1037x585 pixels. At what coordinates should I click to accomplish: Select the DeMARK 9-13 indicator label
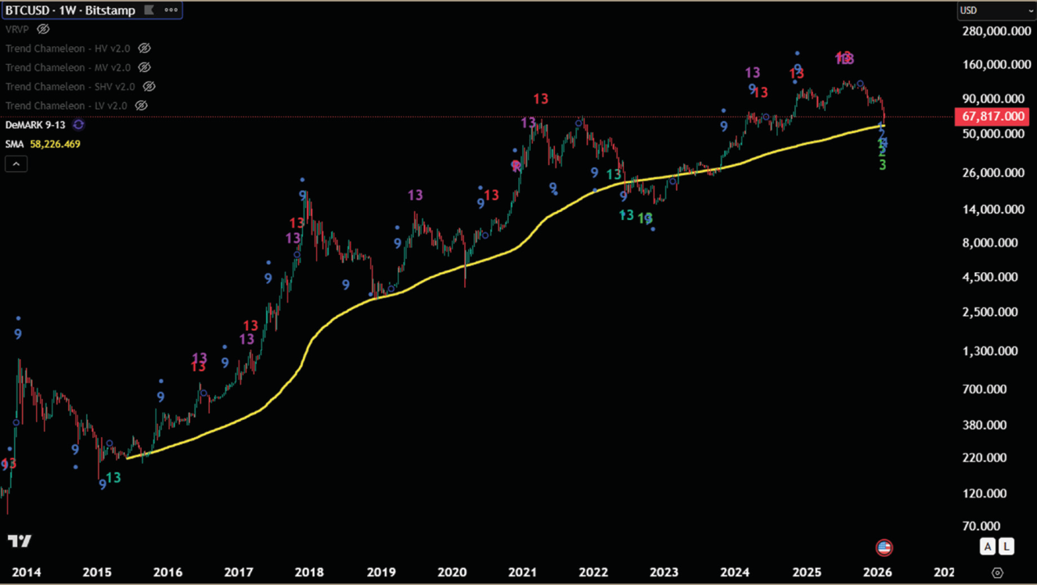coord(37,125)
